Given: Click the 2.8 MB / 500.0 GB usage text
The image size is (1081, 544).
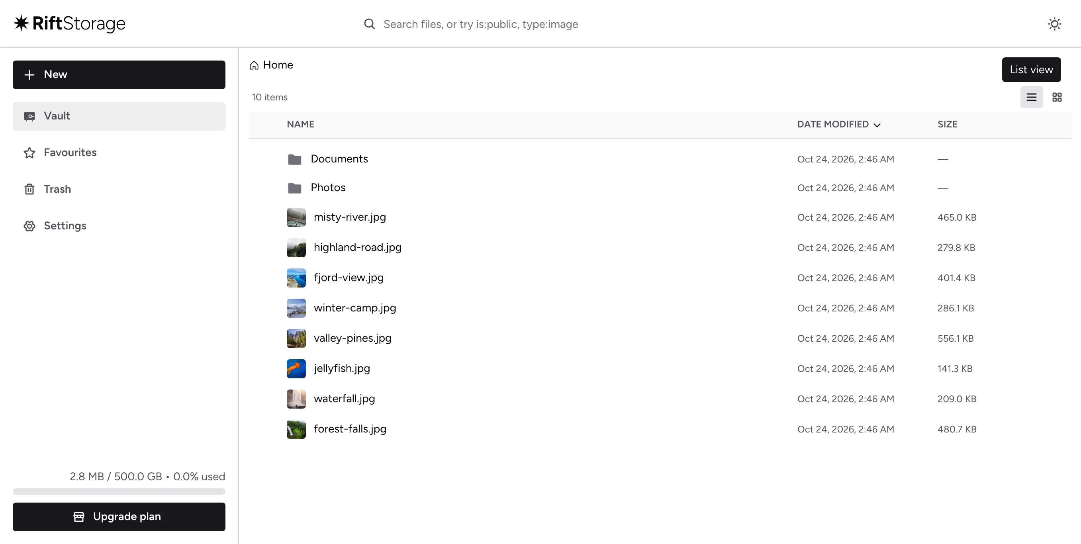Looking at the screenshot, I should 116,476.
